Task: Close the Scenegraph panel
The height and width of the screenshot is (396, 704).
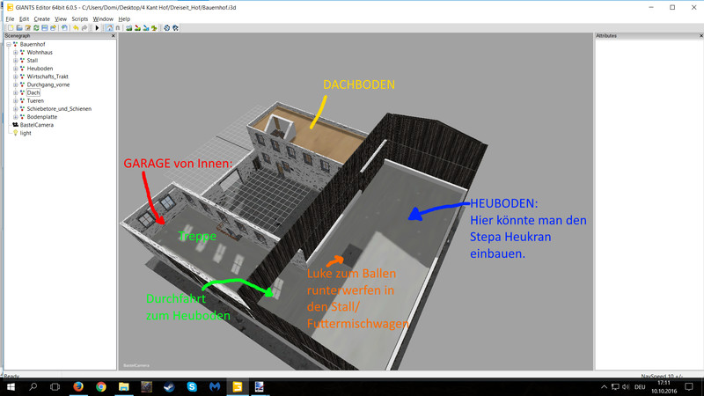Action: click(x=113, y=36)
